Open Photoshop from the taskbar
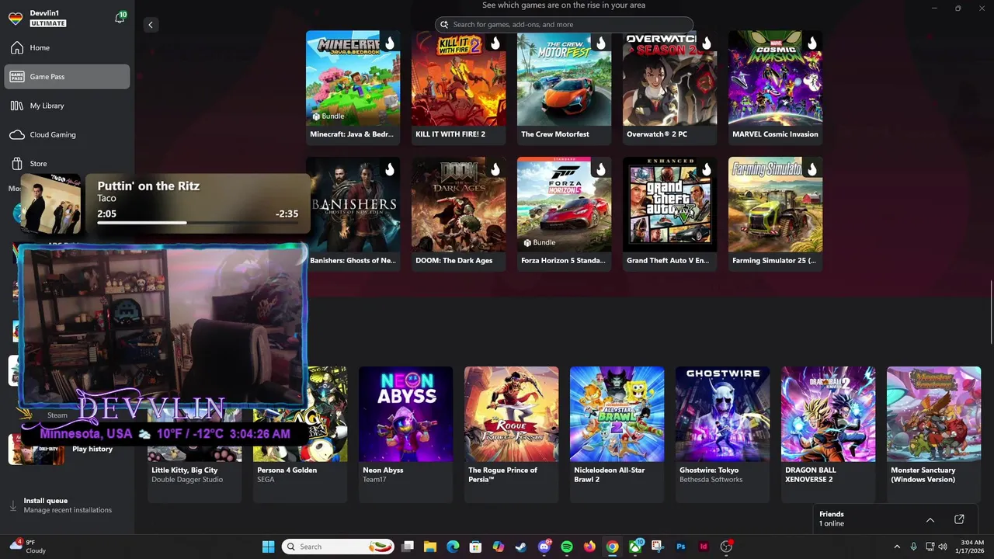994x559 pixels. pyautogui.click(x=681, y=547)
